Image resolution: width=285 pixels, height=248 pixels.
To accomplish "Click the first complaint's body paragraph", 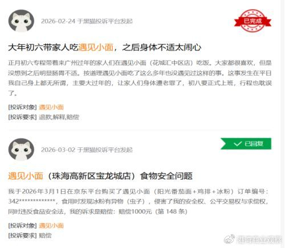I will (140, 78).
